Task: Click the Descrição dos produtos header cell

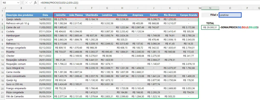Action: 21,15
